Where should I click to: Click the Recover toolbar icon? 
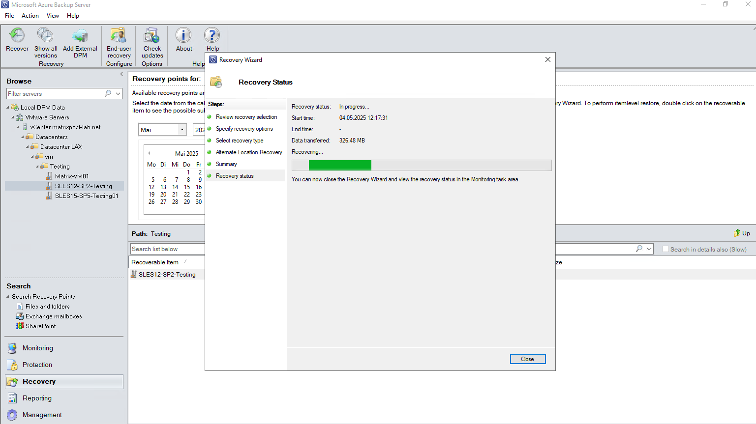click(17, 35)
